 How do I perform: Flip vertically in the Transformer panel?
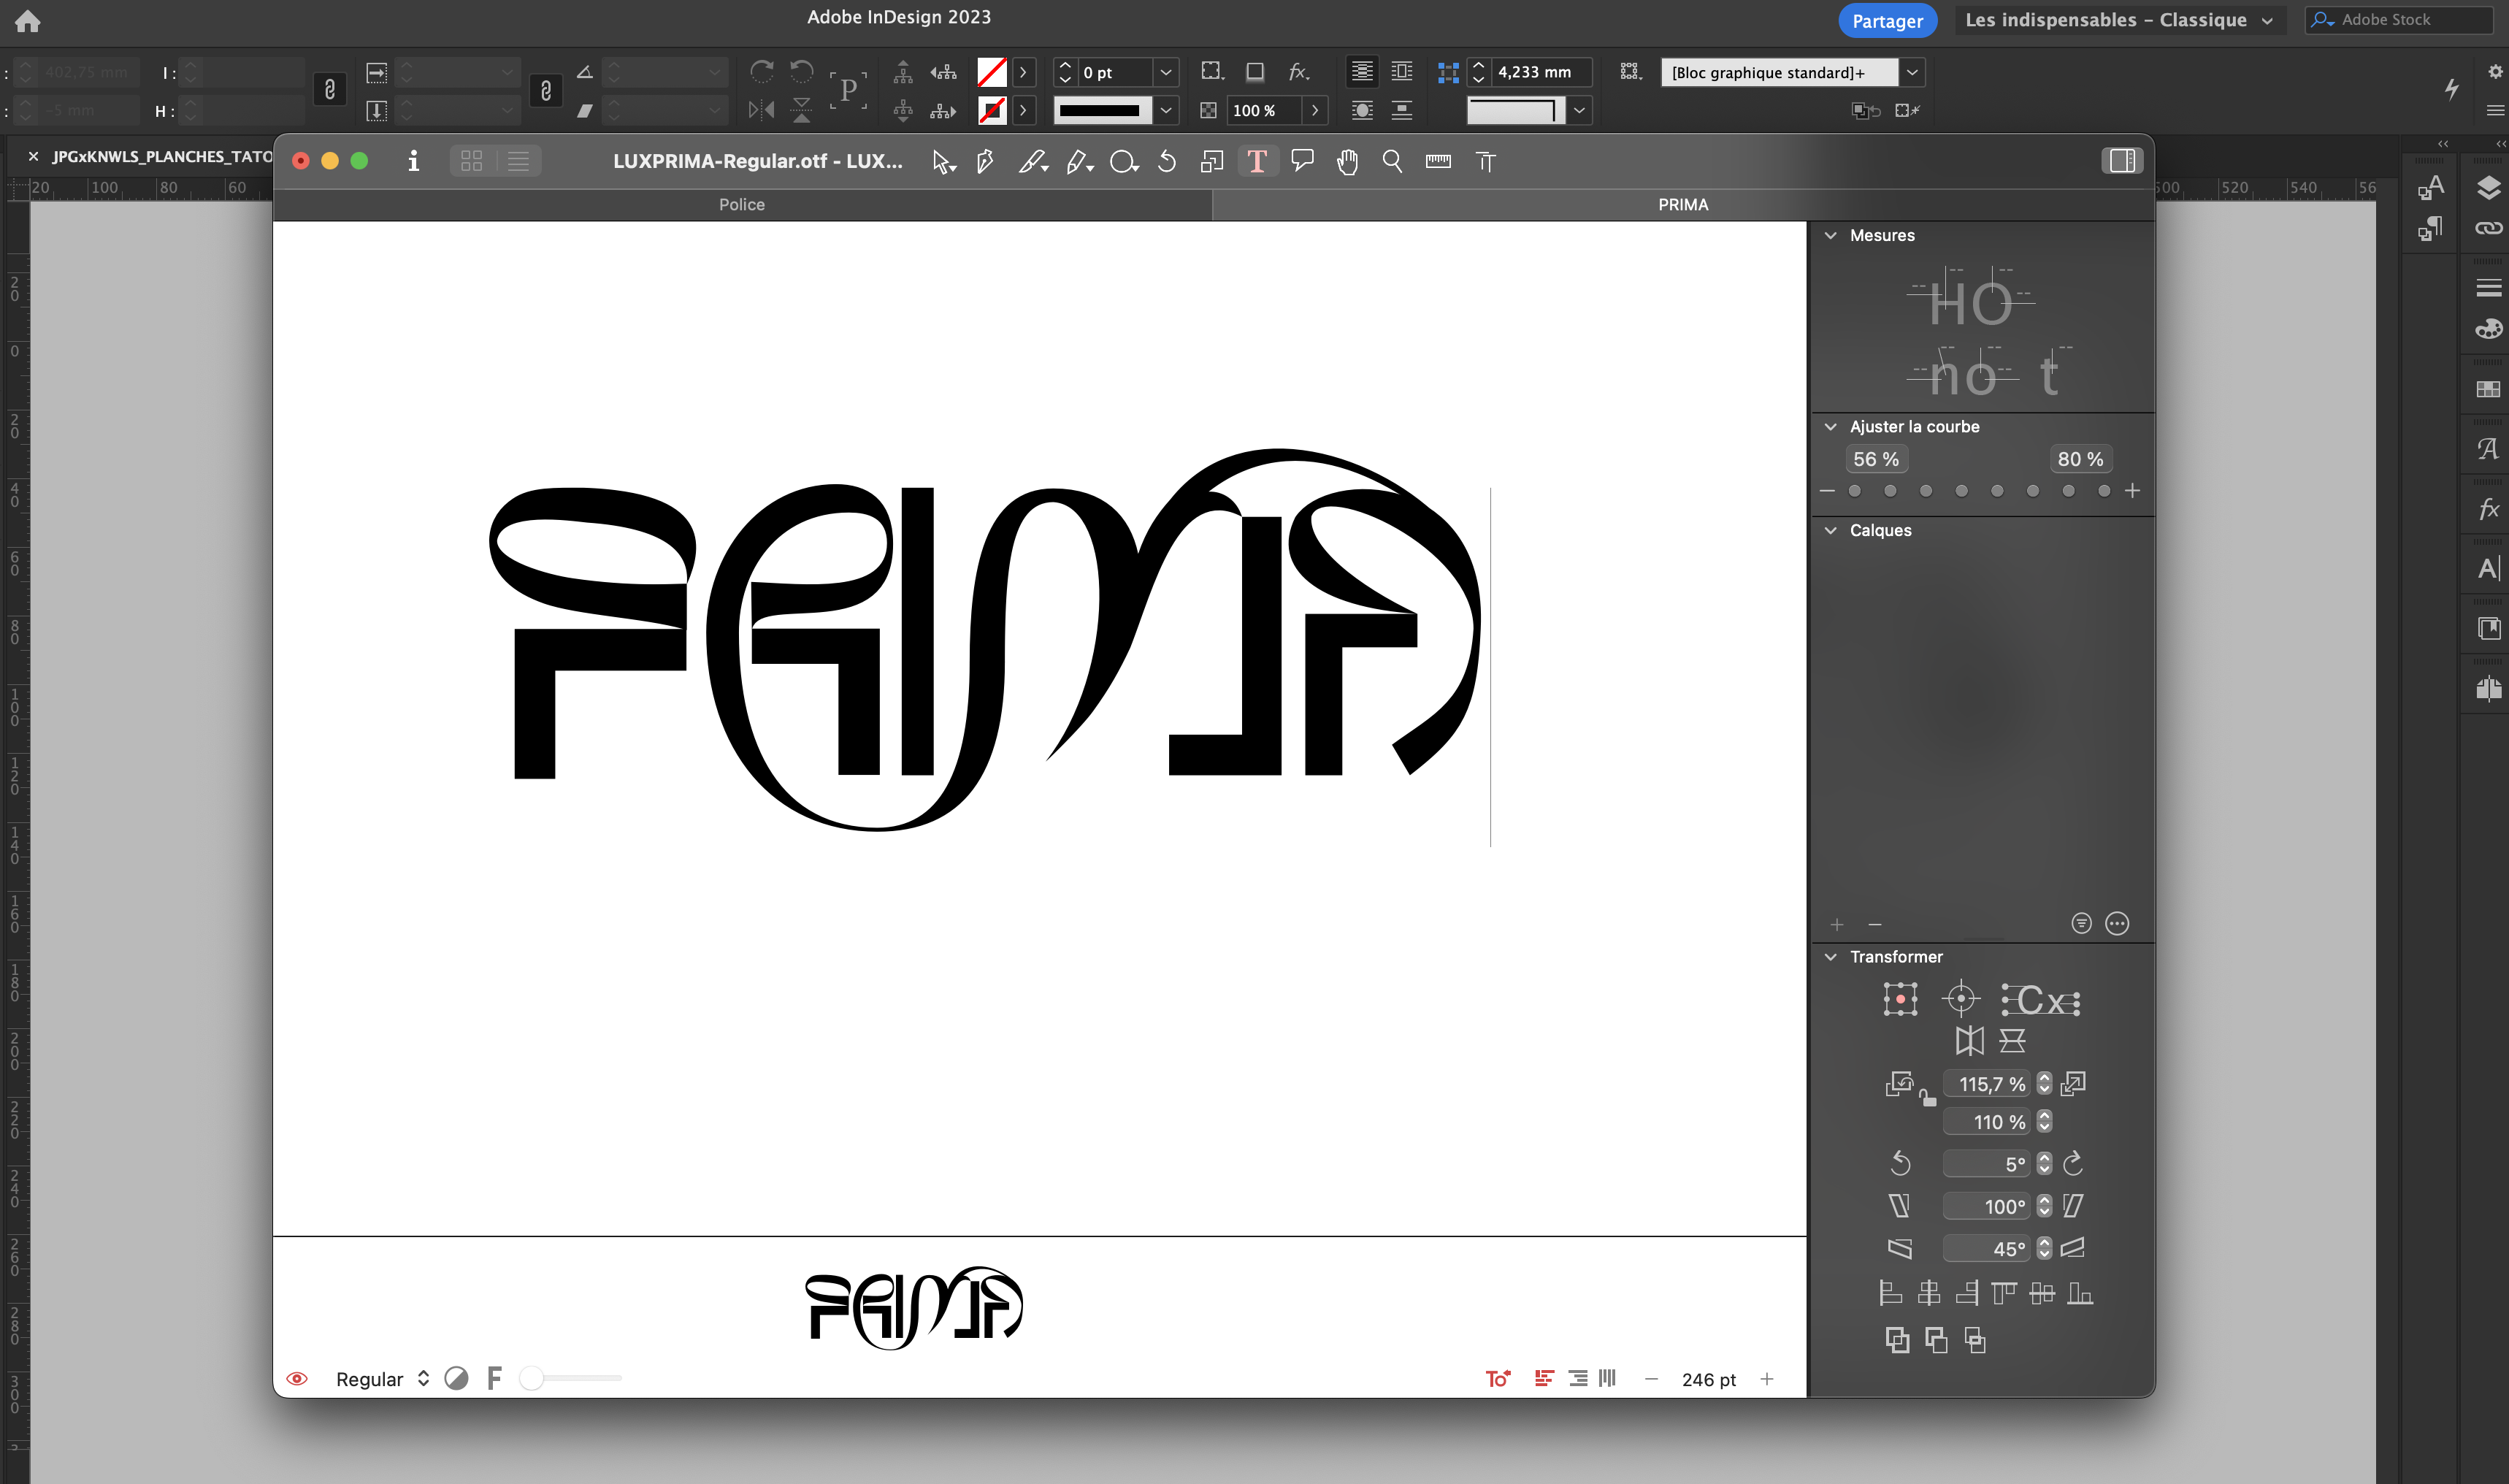click(2012, 1041)
